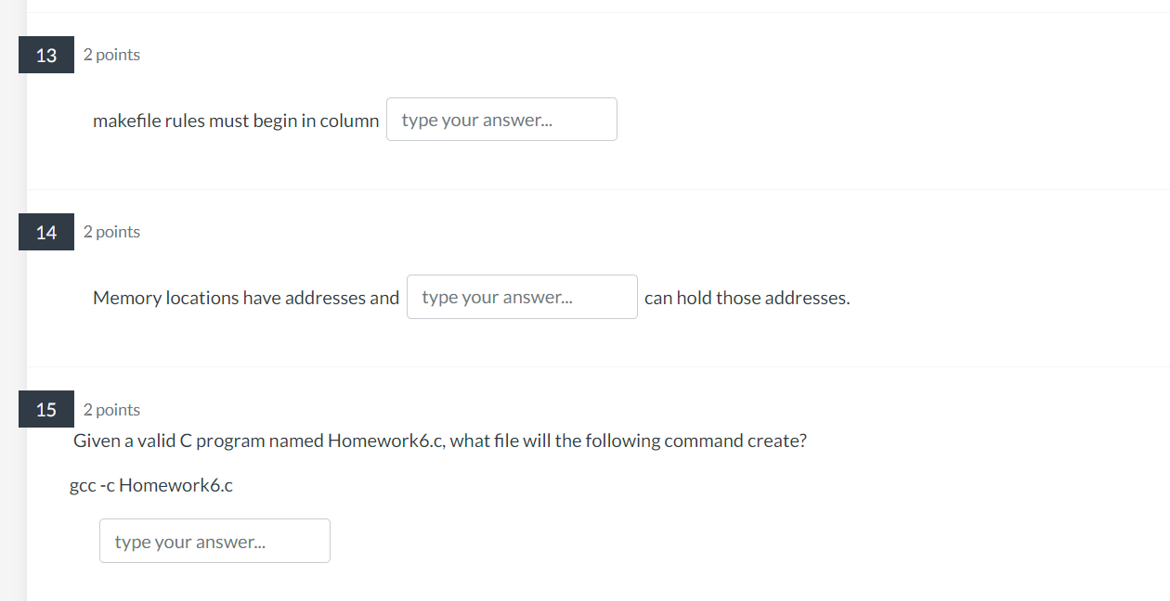Viewport: 1170px width, 601px height.
Task: Click the 'gcc -c Homework6.c' command text
Action: click(151, 485)
